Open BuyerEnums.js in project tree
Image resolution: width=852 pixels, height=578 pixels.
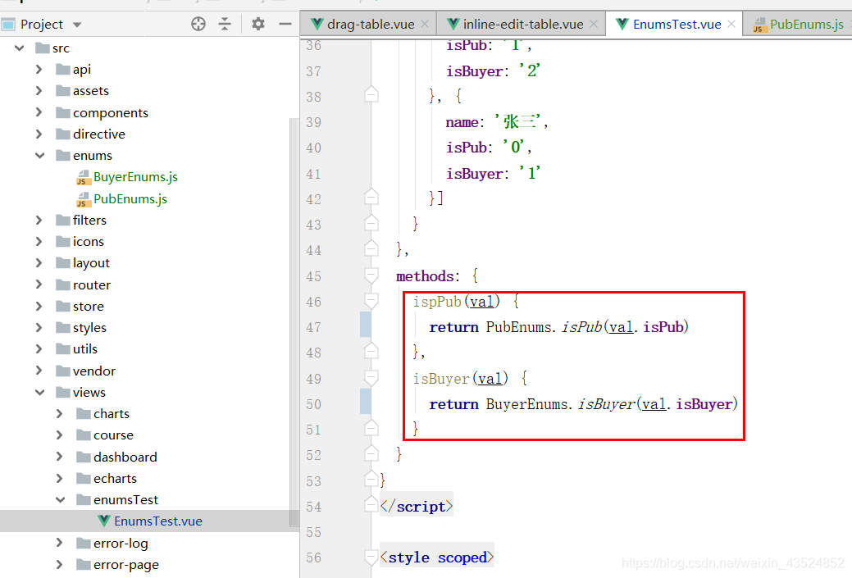click(x=135, y=177)
